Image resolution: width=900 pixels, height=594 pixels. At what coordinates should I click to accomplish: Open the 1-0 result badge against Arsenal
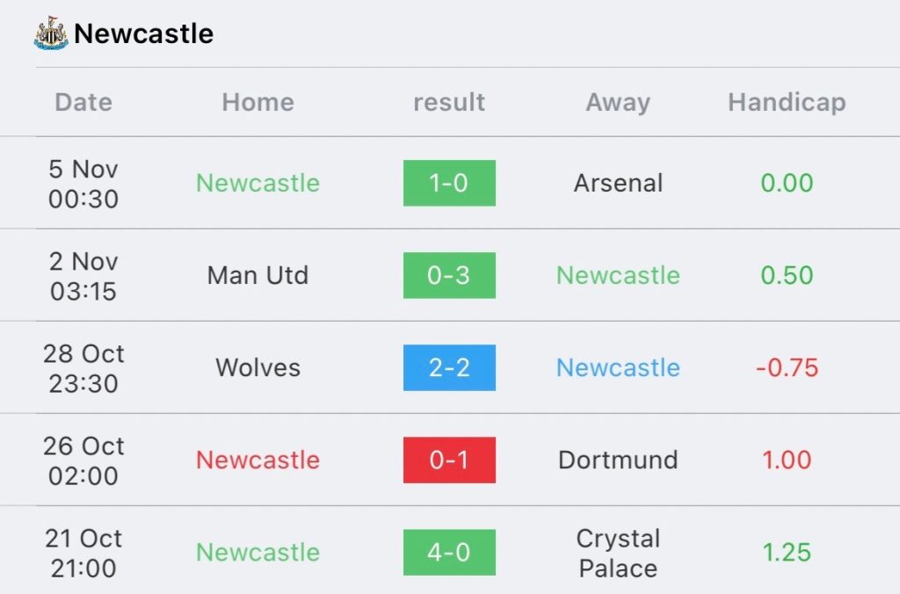[449, 183]
